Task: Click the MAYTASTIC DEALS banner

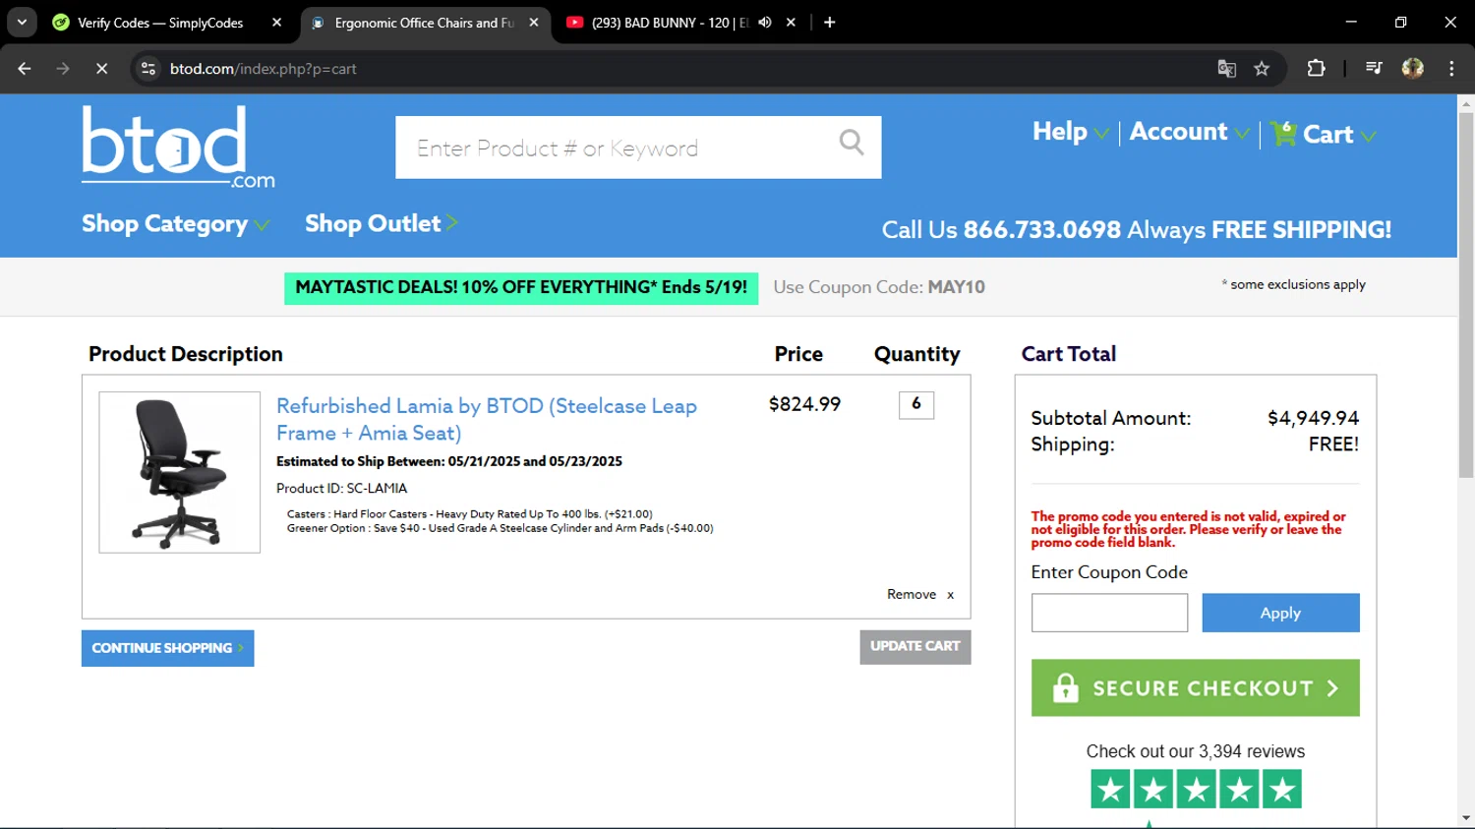Action: click(x=521, y=287)
